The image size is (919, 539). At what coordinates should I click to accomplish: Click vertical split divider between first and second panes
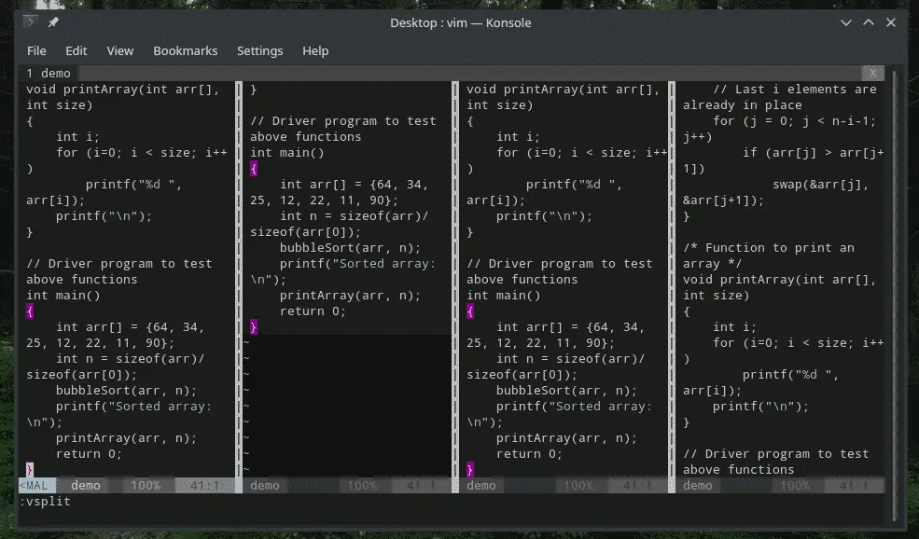pyautogui.click(x=239, y=278)
